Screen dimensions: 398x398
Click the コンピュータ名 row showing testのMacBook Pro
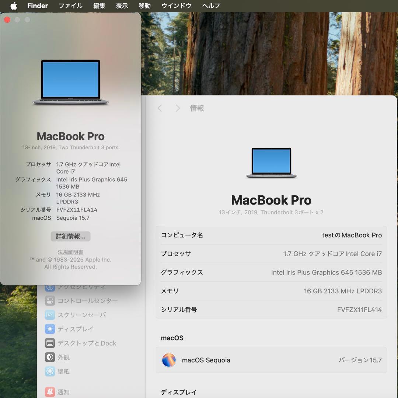click(271, 235)
